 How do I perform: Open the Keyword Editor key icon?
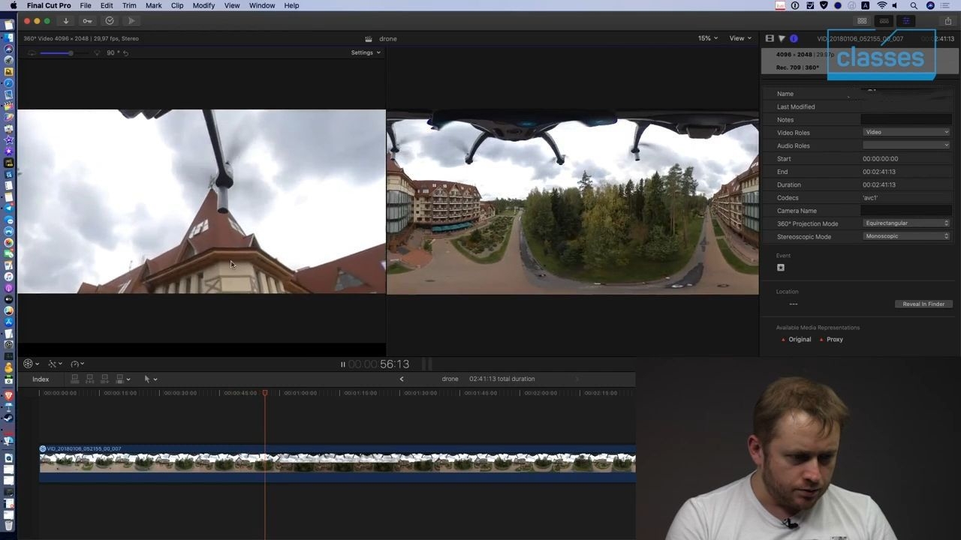tap(87, 21)
